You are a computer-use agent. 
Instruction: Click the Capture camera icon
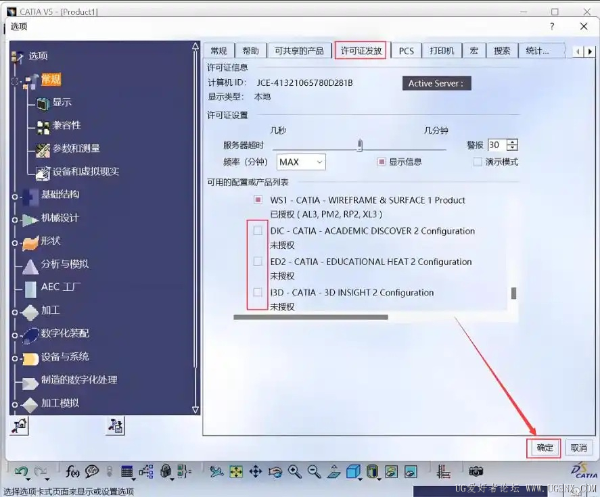476,471
